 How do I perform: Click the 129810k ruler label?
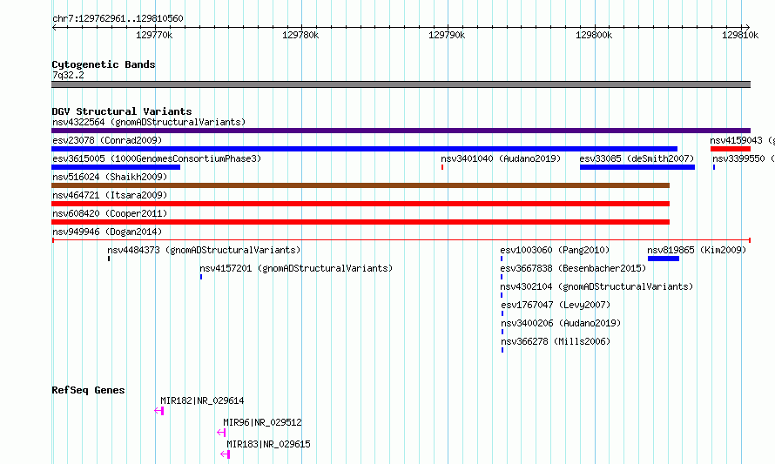(740, 35)
